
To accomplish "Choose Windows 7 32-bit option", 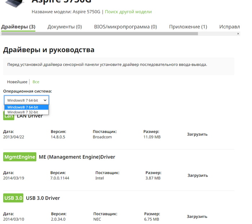I will click(27, 112).
